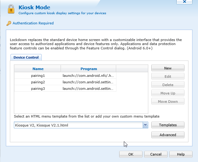The image size is (198, 162).
Task: Click the Kiosque V2 template field
Action: [x=78, y=125]
